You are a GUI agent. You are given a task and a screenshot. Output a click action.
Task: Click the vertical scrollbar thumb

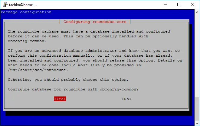pos(197,109)
